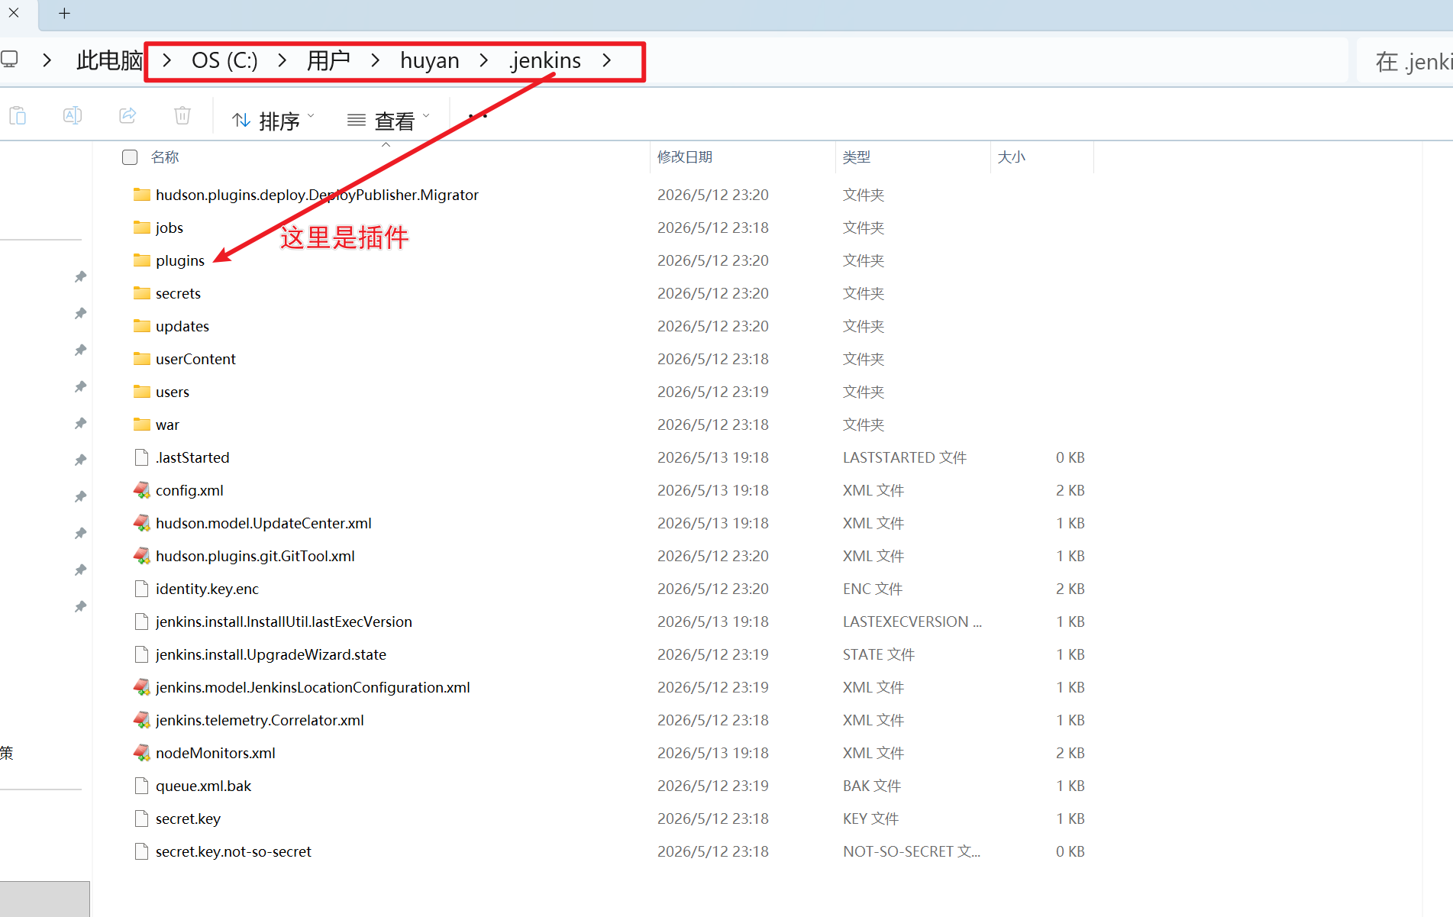The width and height of the screenshot is (1453, 917).
Task: Sort by the 大小 column header
Action: pyautogui.click(x=1012, y=157)
